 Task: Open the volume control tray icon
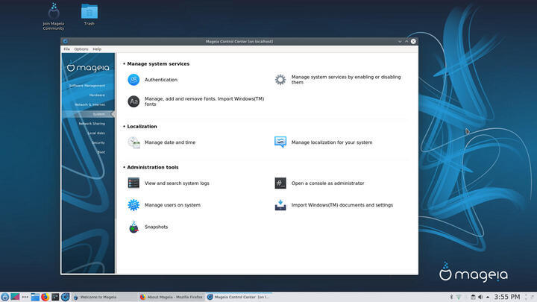[480, 297]
